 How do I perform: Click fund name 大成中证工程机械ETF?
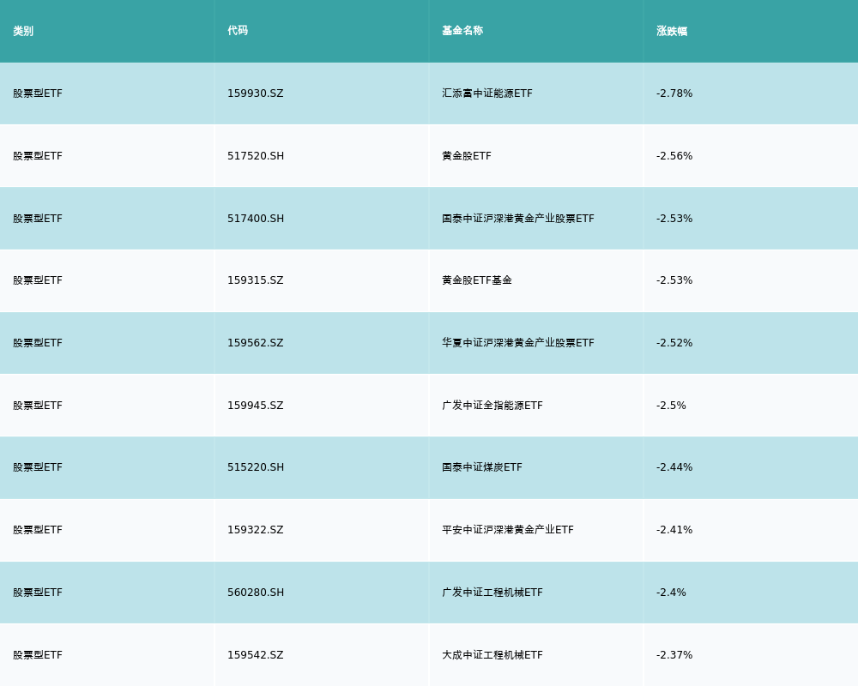pos(492,655)
